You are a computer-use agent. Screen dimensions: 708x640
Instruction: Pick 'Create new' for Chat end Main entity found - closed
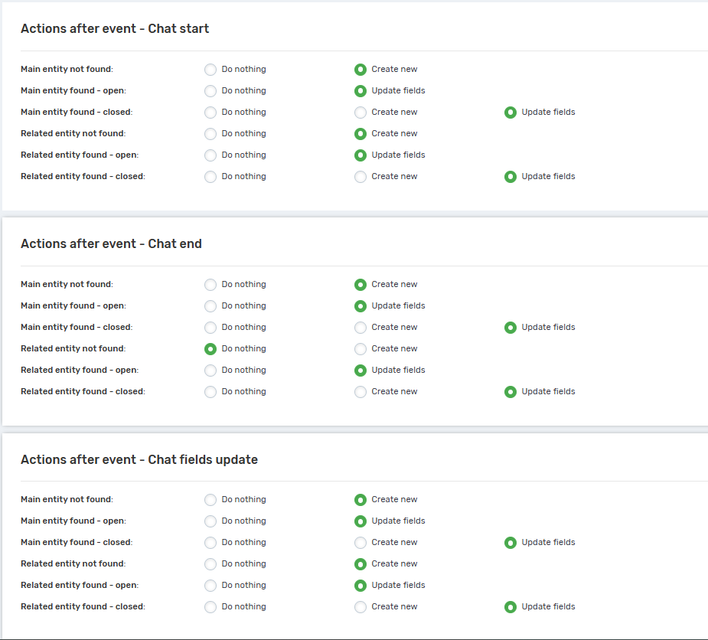click(361, 328)
